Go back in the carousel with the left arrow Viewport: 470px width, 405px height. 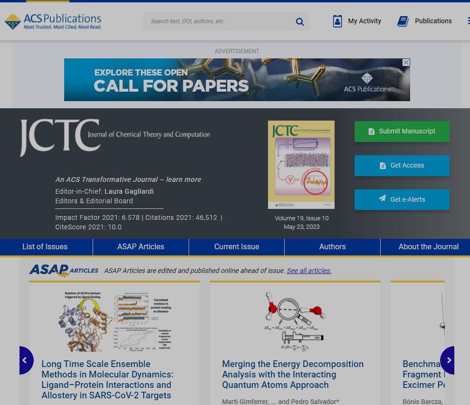point(26,360)
